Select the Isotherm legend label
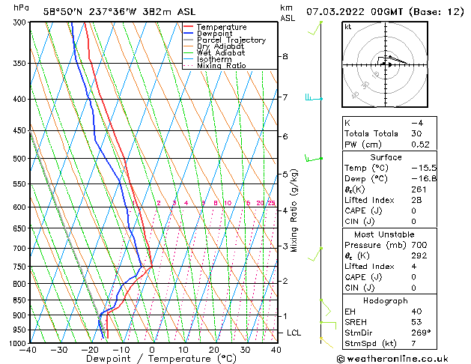 coord(214,59)
